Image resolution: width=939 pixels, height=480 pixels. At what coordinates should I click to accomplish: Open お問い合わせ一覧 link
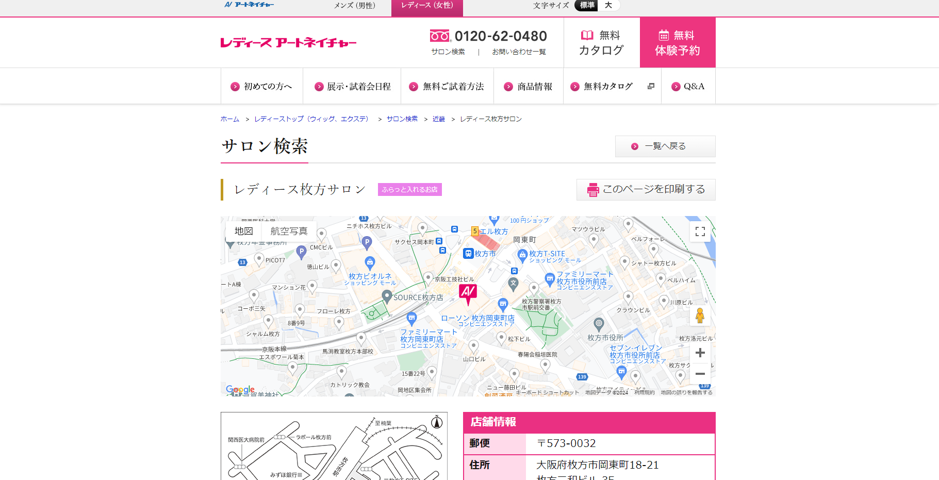519,52
